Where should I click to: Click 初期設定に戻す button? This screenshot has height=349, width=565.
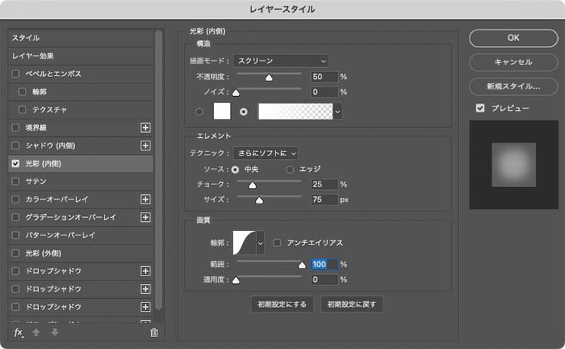[352, 304]
